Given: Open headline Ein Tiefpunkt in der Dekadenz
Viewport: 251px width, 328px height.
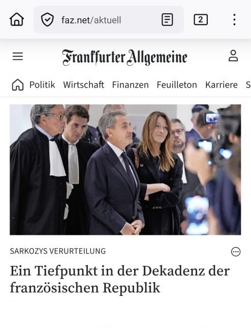Looking at the screenshot, I should pos(120,279).
